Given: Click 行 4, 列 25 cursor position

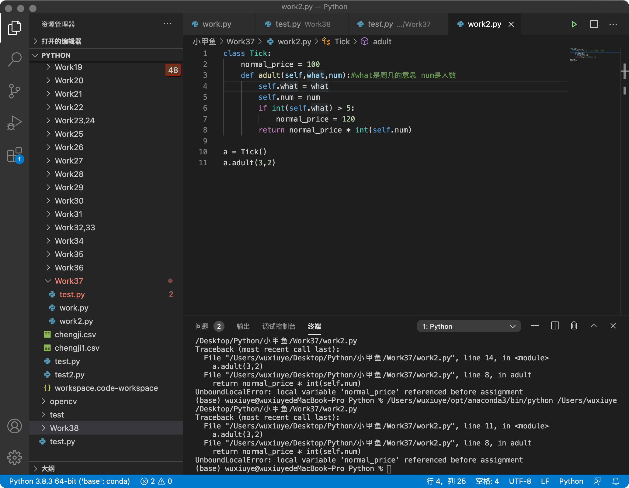Looking at the screenshot, I should pyautogui.click(x=446, y=481).
